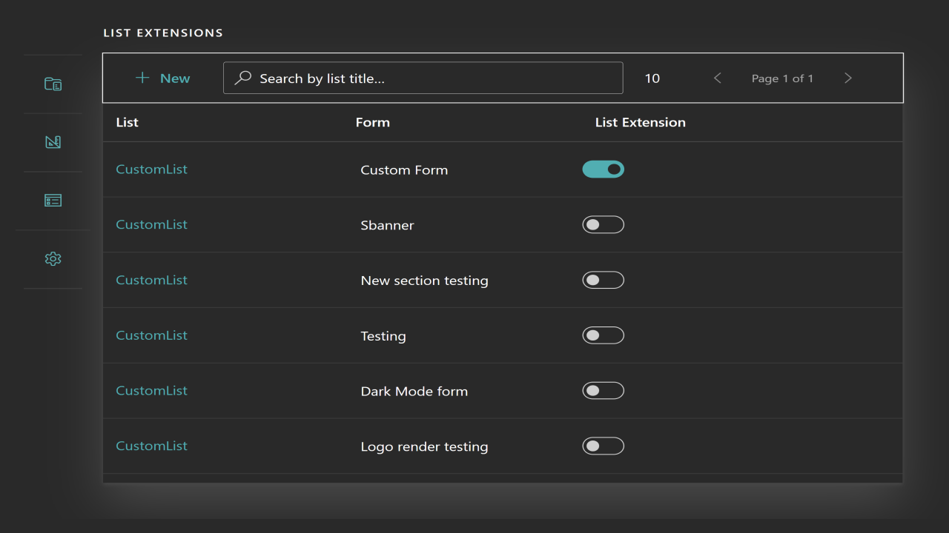Enable the Logo render testing toggle

604,446
